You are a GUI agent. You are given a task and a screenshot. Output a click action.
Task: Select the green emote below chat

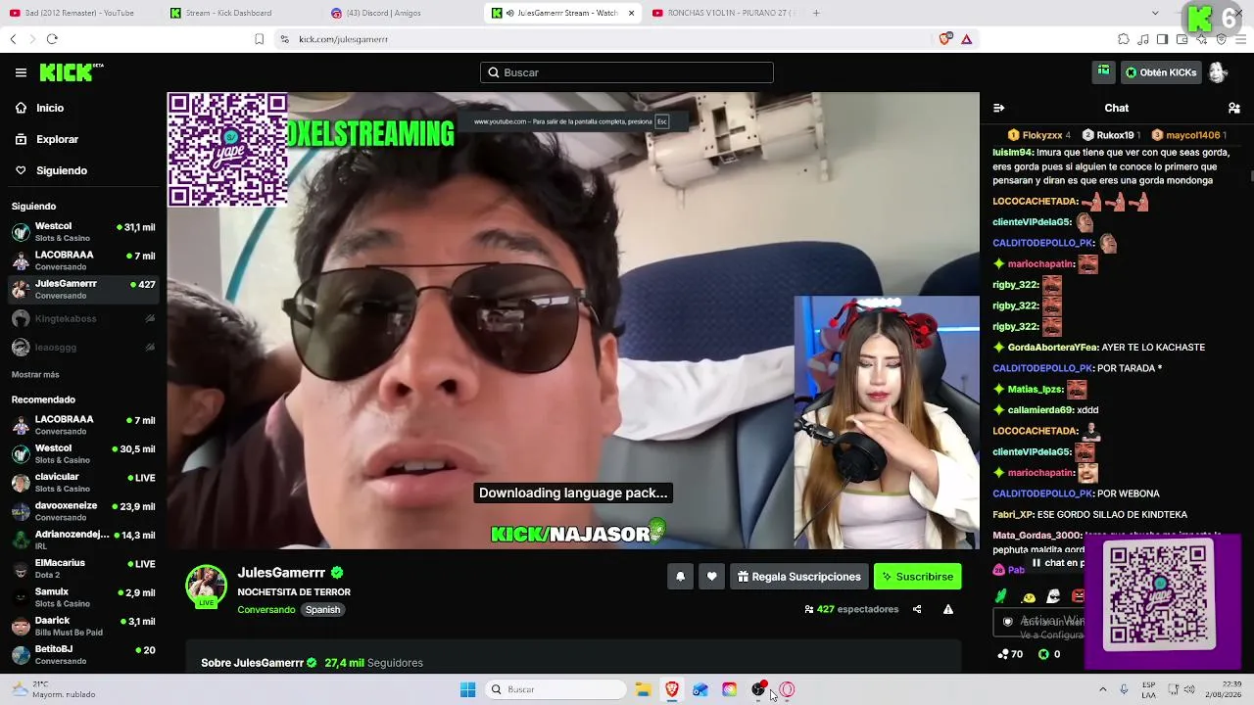click(x=1000, y=595)
